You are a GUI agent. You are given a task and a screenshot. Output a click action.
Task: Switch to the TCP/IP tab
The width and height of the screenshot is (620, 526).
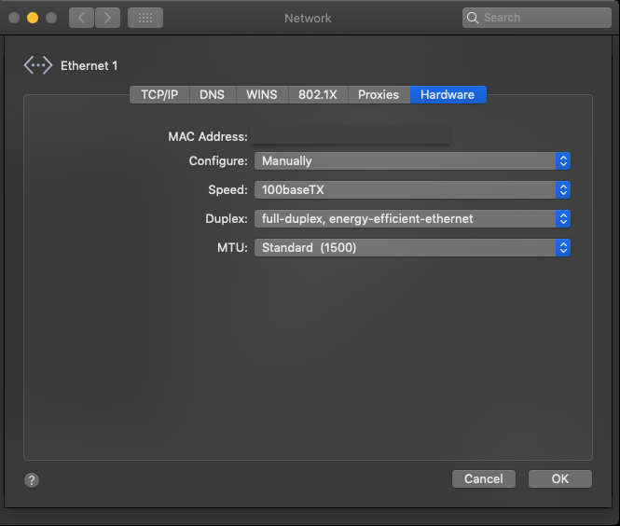tap(159, 95)
